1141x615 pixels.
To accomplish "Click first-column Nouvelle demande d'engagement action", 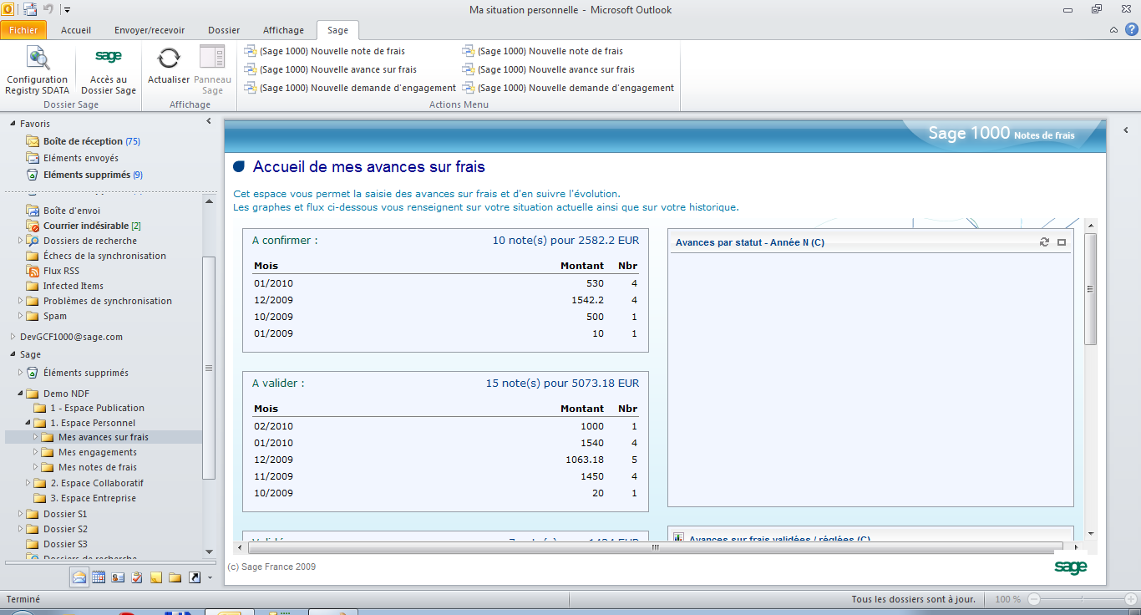I will coord(351,88).
